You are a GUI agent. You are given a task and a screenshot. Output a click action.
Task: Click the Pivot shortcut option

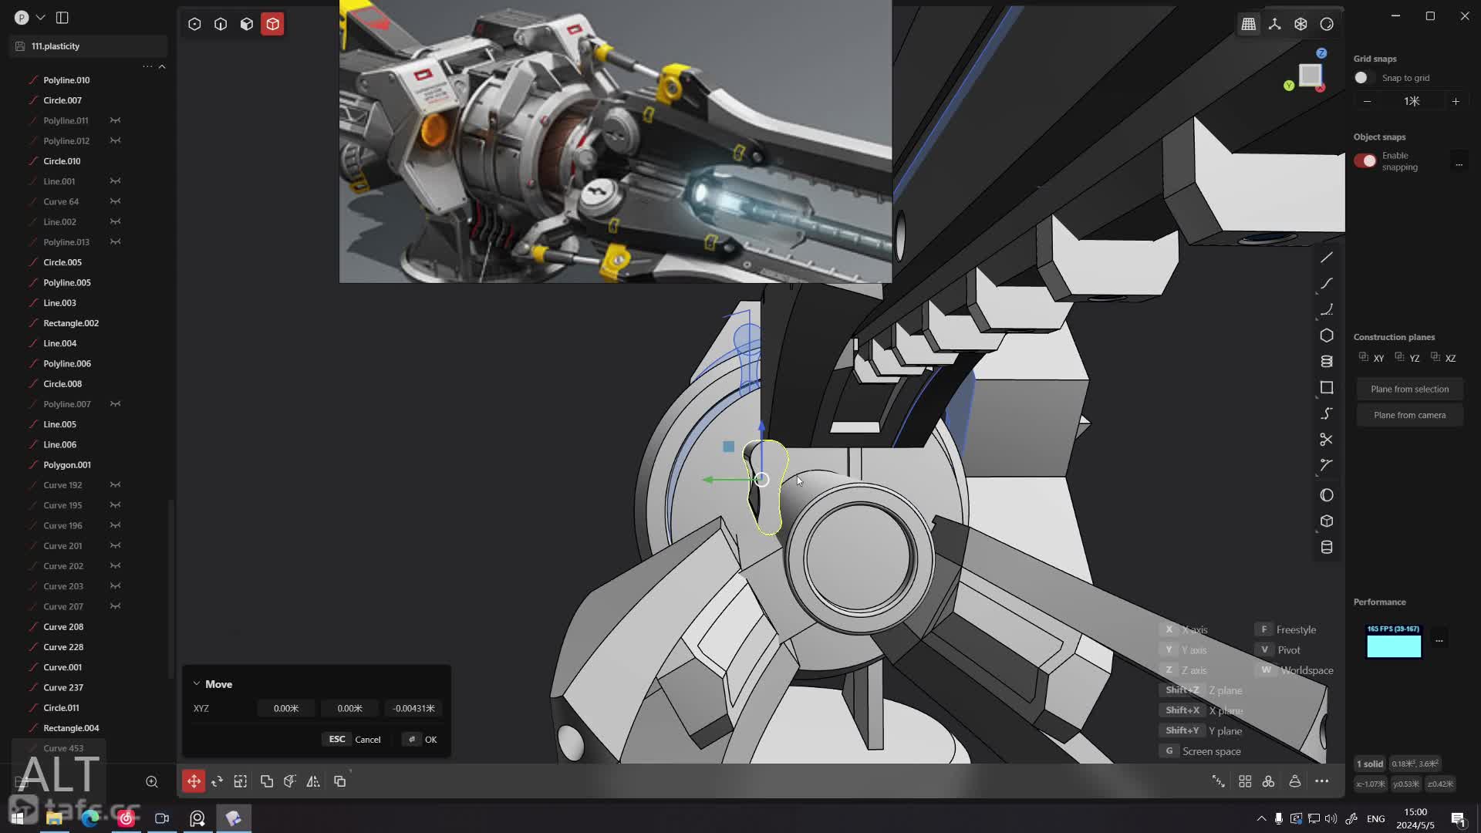click(x=1279, y=650)
